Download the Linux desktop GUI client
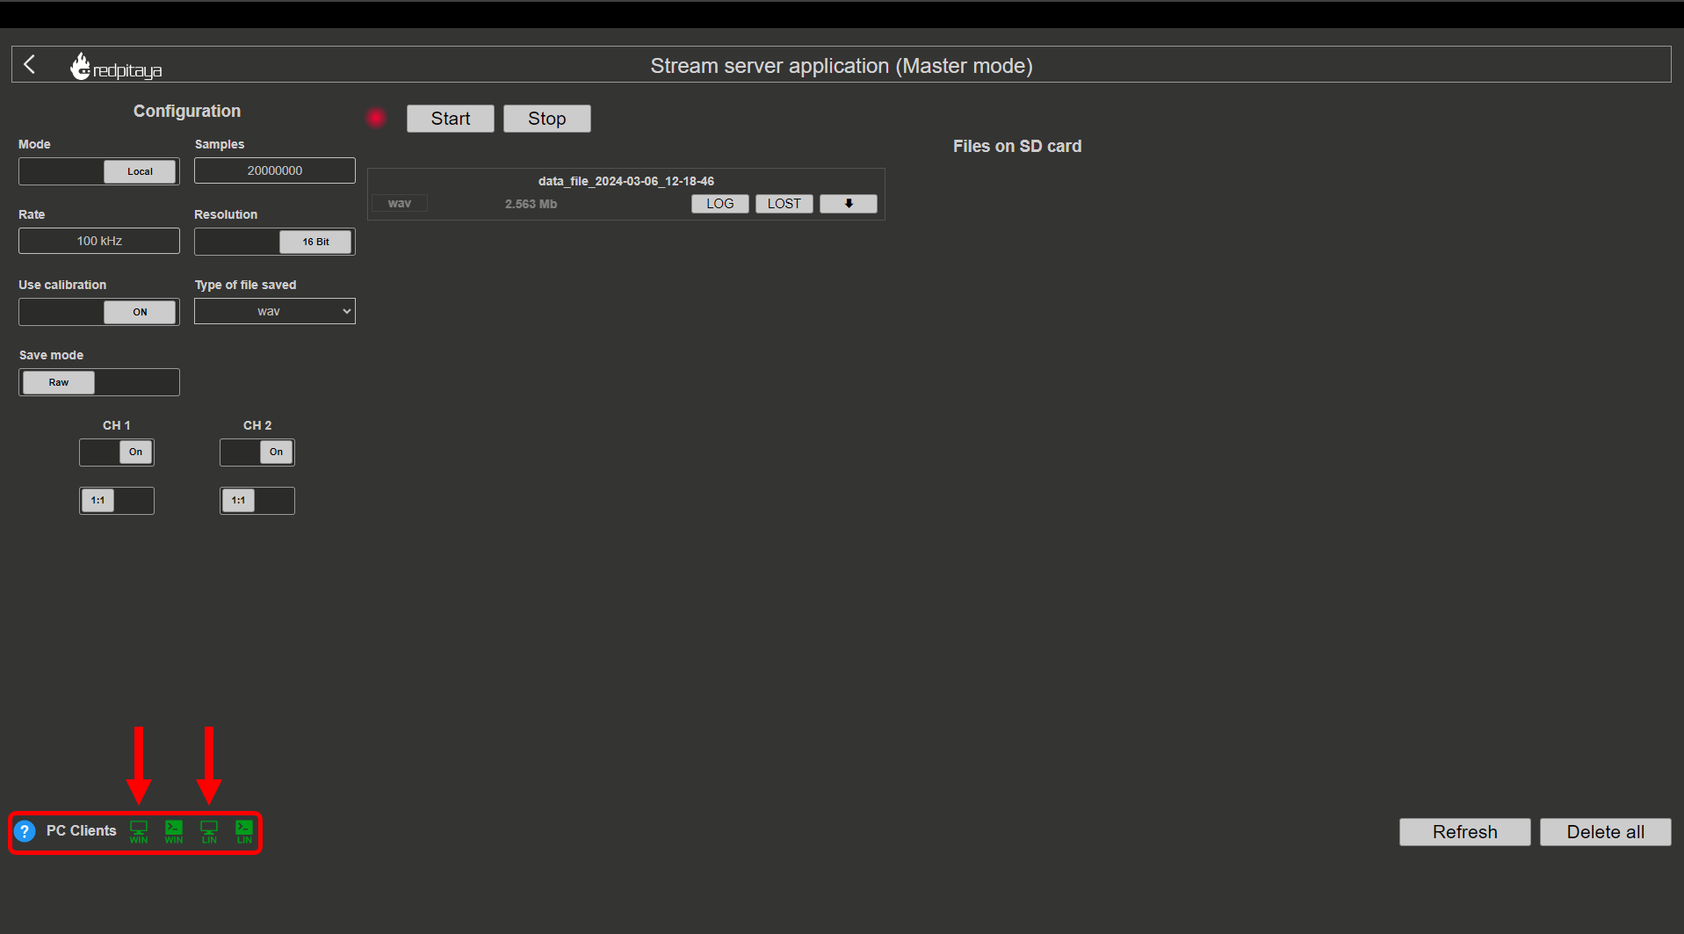 click(209, 831)
